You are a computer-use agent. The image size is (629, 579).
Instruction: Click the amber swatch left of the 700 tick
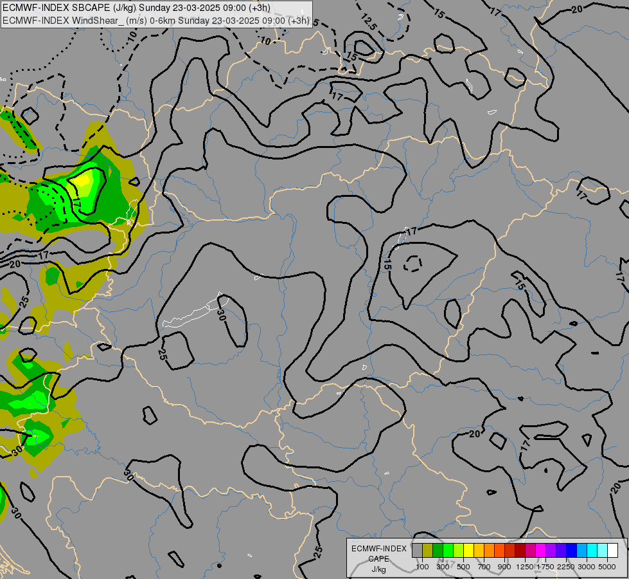pos(479,550)
